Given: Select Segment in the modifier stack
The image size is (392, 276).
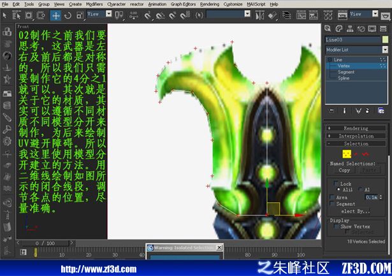Looking at the screenshot, I should [x=346, y=72].
